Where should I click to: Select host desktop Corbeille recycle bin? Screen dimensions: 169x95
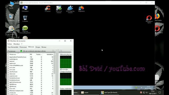coord(11,17)
